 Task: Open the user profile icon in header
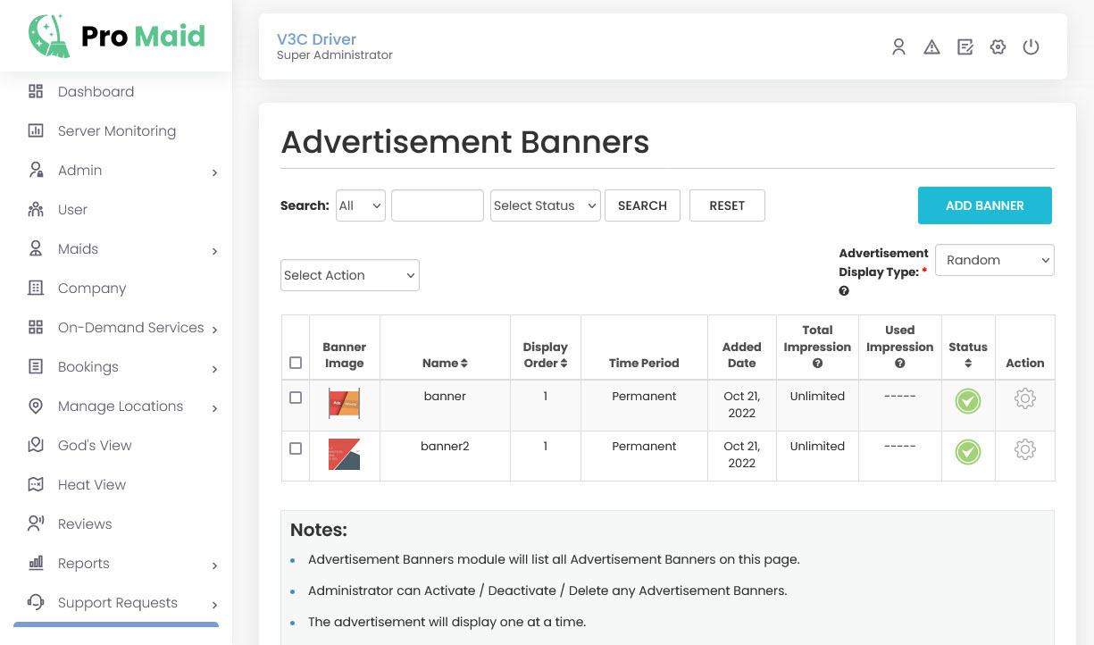pyautogui.click(x=898, y=47)
